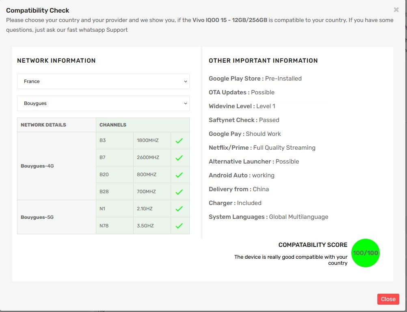Image resolution: width=407 pixels, height=312 pixels.
Task: Open the Bouygues provider dropdown
Action: point(103,103)
